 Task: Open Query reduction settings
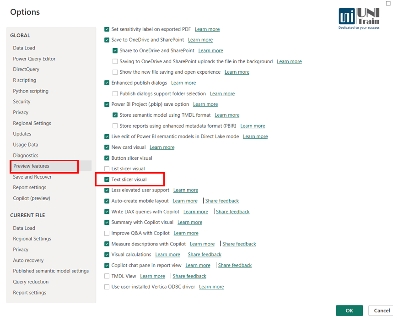click(x=31, y=282)
